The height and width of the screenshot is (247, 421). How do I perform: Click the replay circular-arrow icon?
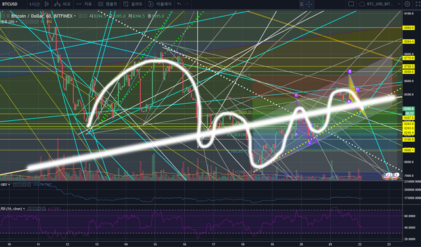[151, 4]
